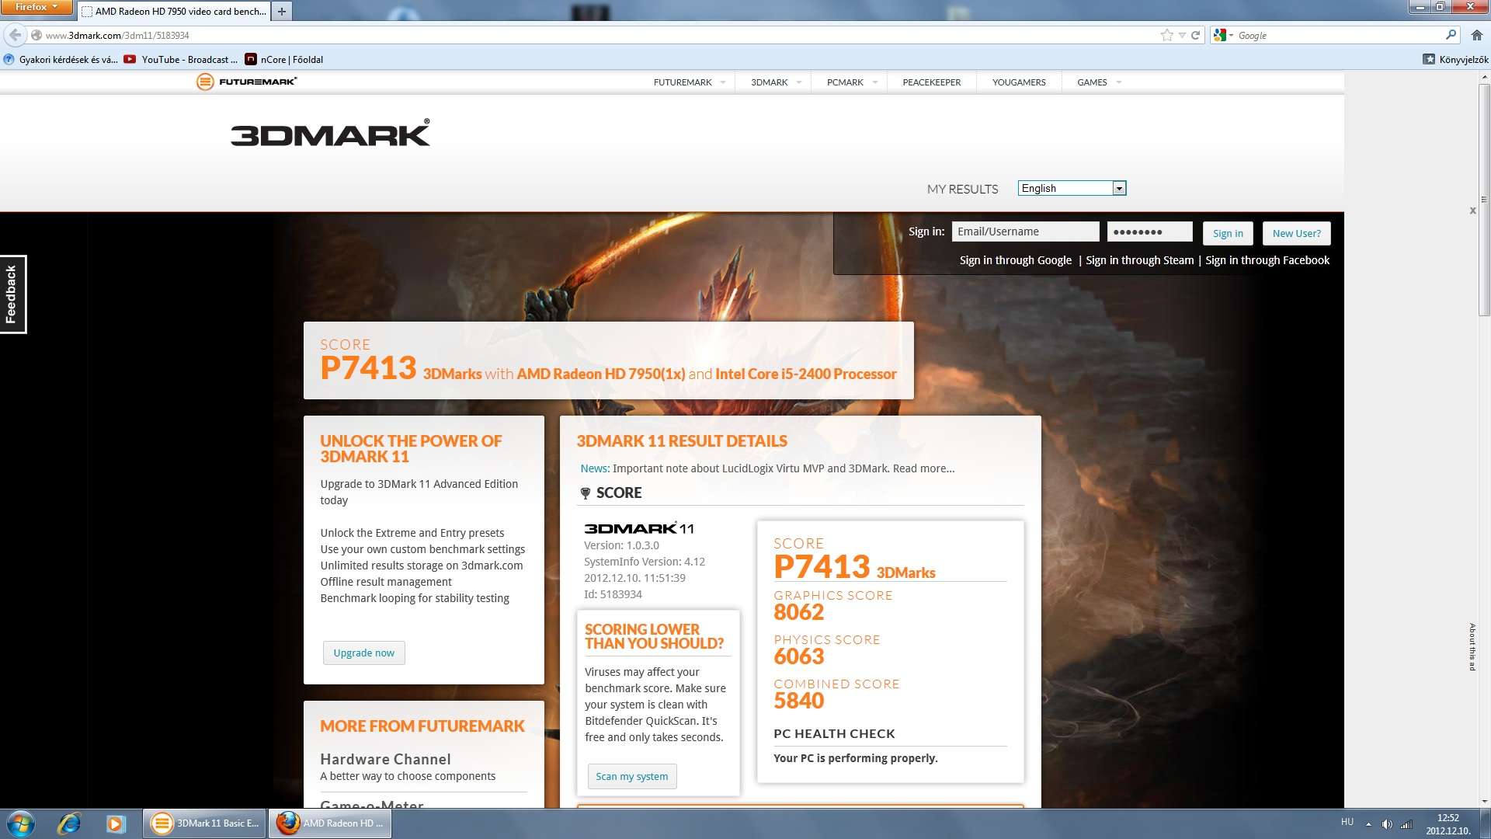This screenshot has height=839, width=1491.
Task: Click the URL address bar
Action: click(598, 35)
